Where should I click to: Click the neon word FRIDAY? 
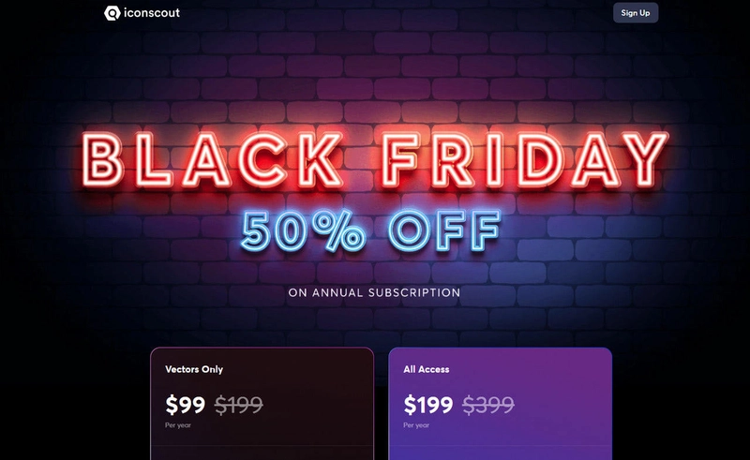[x=524, y=159]
